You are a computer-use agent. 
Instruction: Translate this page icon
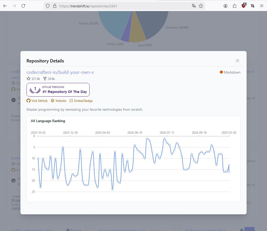click(x=194, y=6)
